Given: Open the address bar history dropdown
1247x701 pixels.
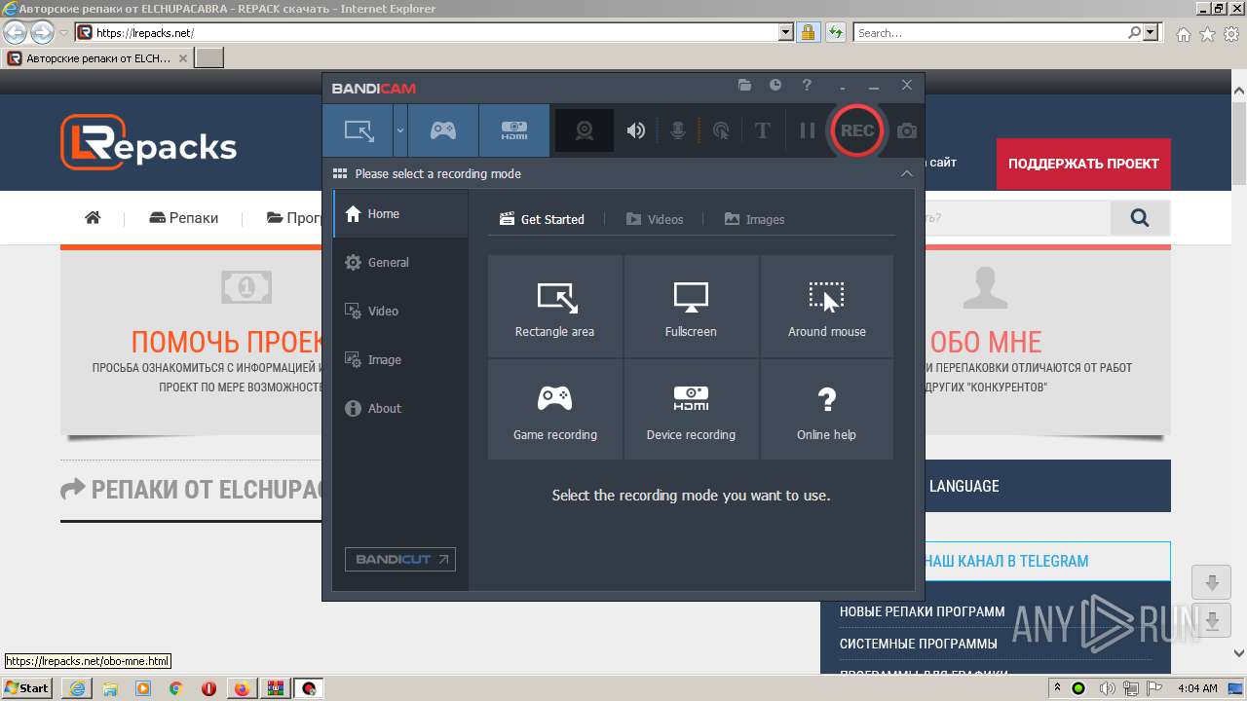Looking at the screenshot, I should [786, 32].
